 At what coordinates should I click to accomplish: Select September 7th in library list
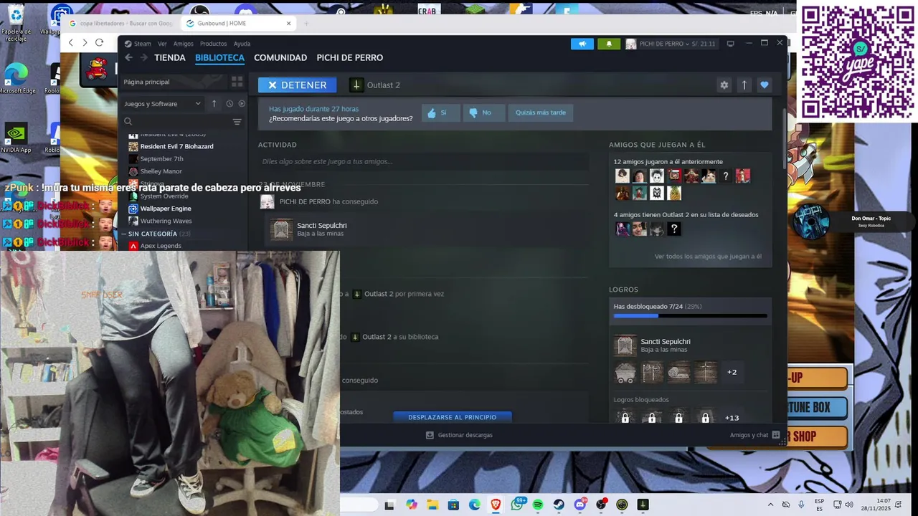[x=161, y=158]
